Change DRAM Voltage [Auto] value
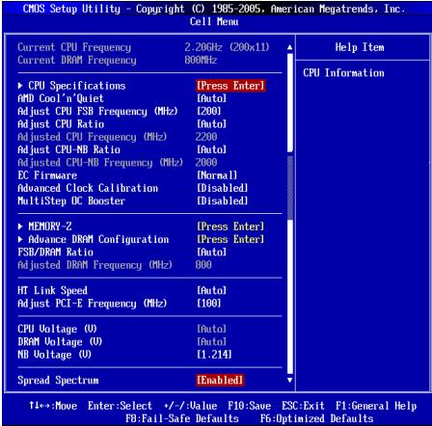 (211, 342)
